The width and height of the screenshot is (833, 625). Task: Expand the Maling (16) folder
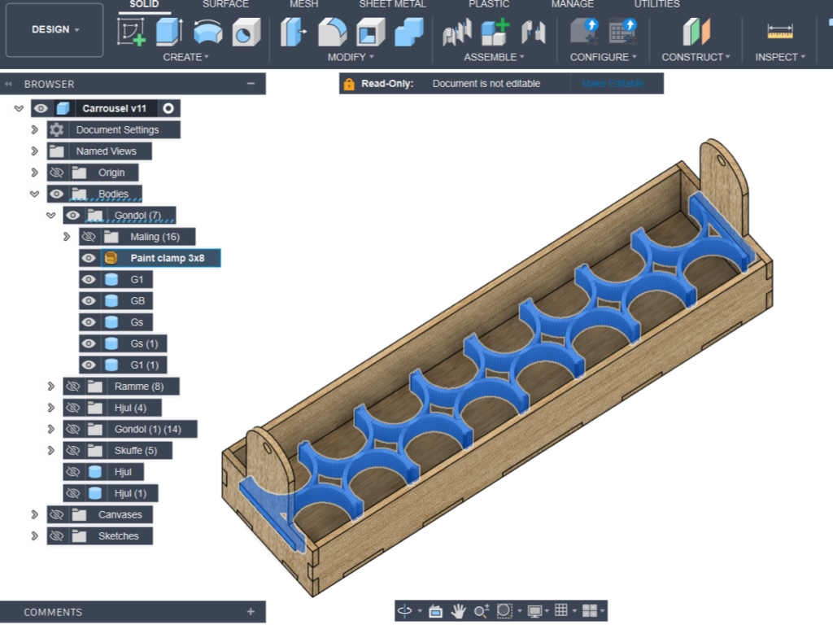click(x=67, y=237)
